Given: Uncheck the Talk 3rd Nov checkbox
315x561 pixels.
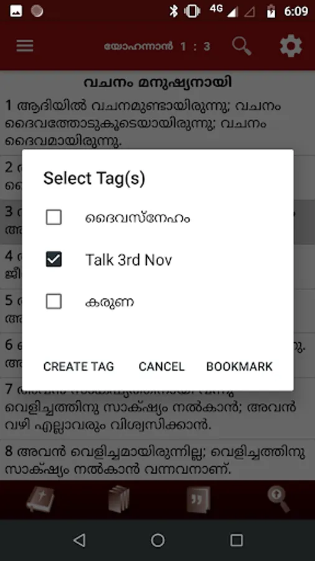Looking at the screenshot, I should [x=54, y=259].
